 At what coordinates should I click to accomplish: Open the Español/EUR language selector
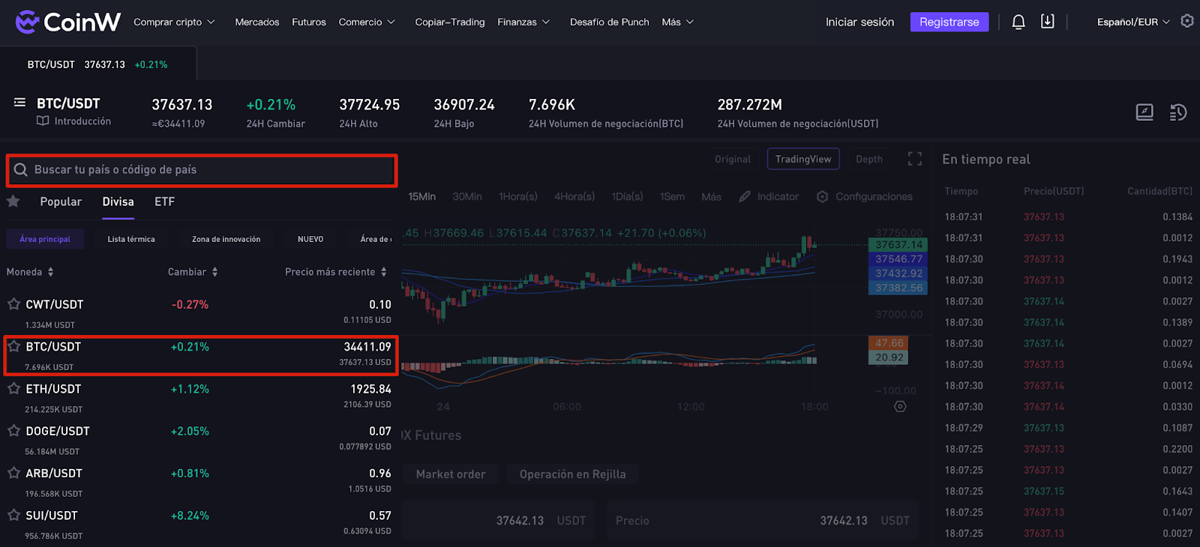click(1133, 22)
